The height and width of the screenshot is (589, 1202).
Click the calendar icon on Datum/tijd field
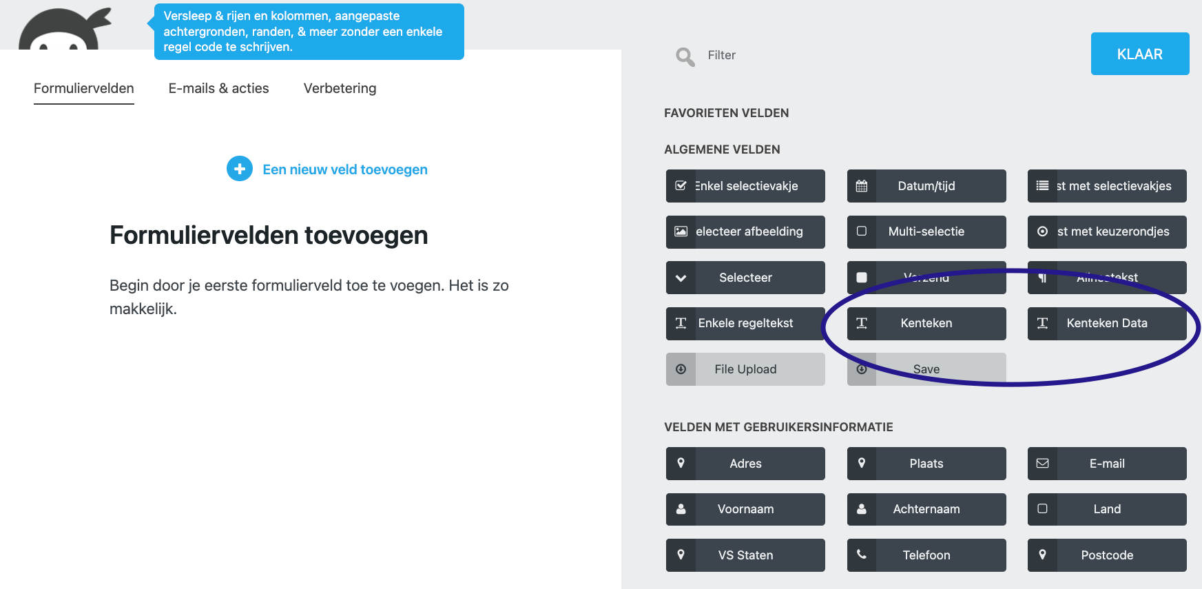(x=862, y=186)
